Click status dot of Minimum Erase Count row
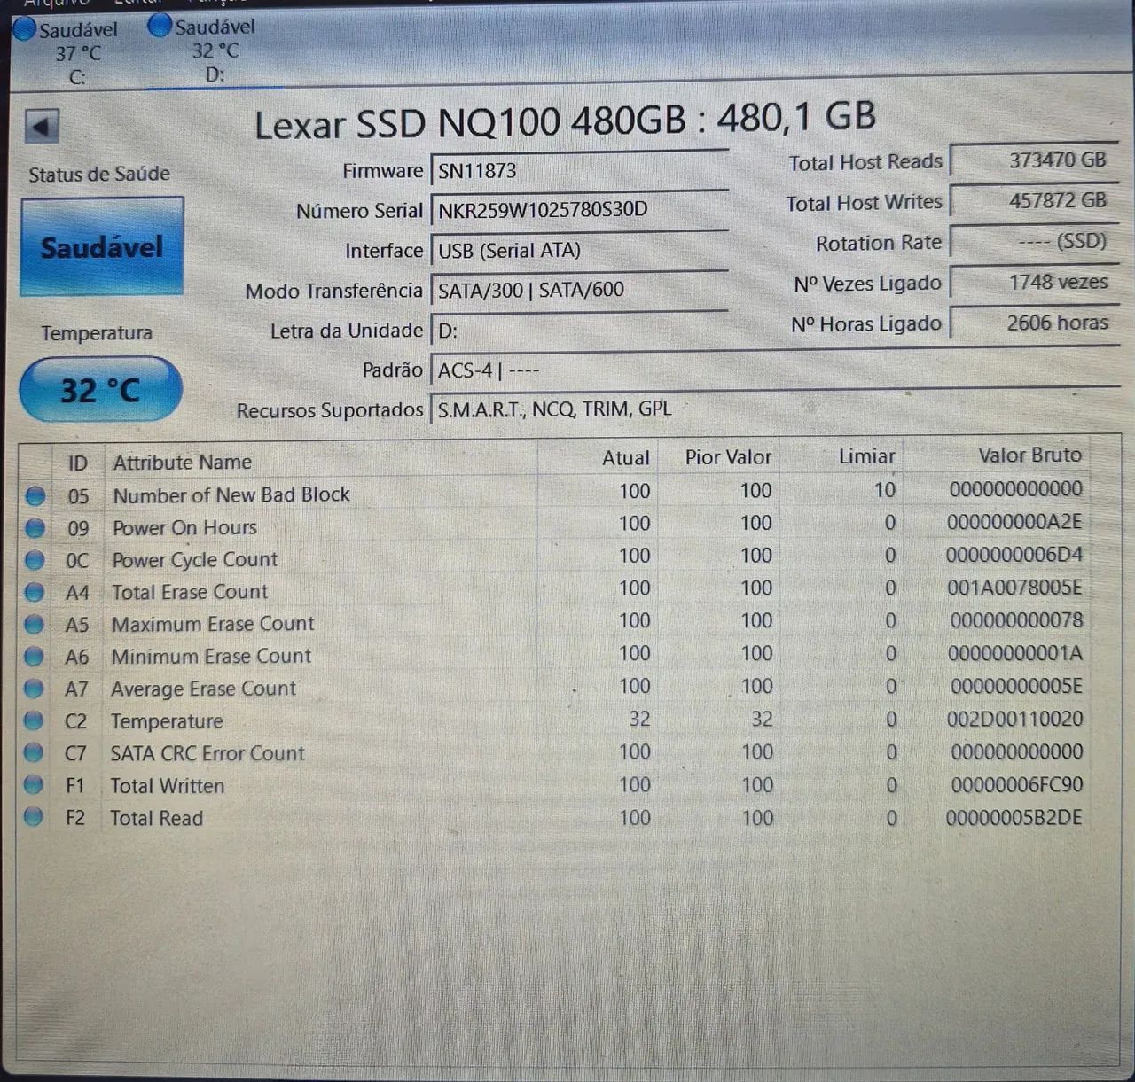 point(34,657)
